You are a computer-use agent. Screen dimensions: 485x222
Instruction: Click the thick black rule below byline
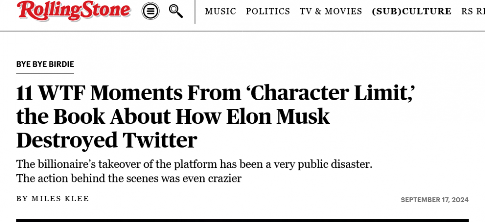click(242, 220)
